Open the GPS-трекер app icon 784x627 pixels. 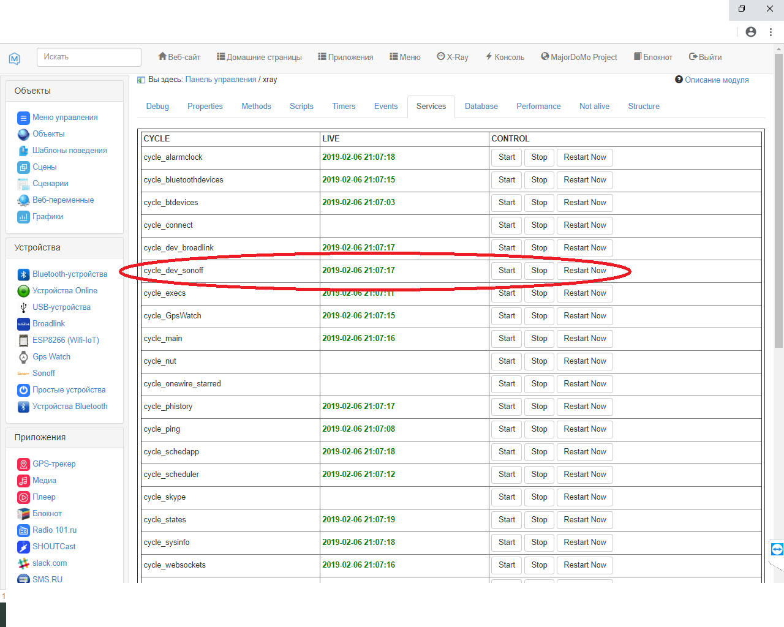pos(23,464)
